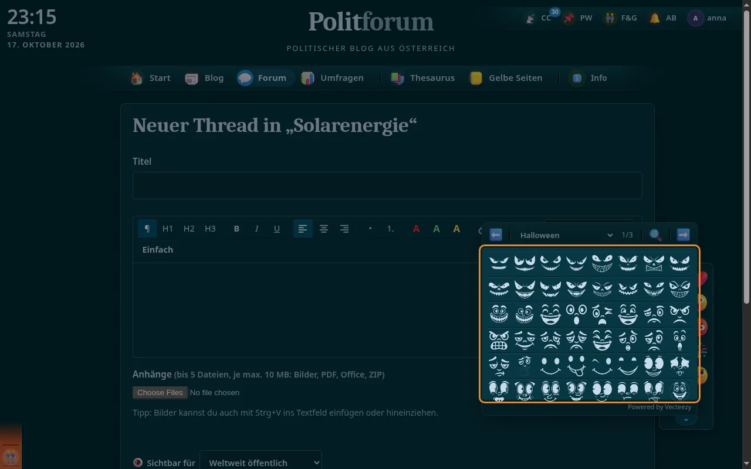Screen dimensions: 751x469
Task: Open the Umfragen section
Action: [x=333, y=78]
